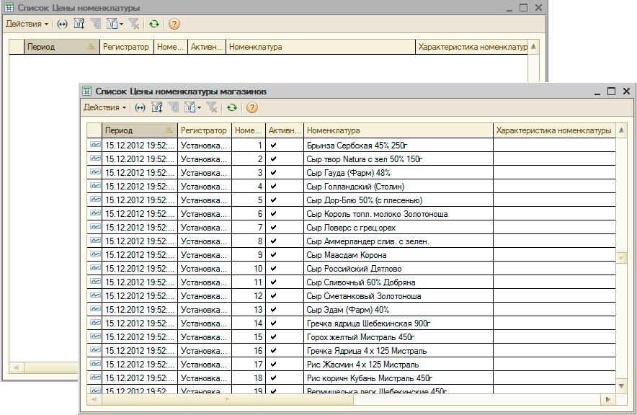The height and width of the screenshot is (415, 637).
Task: Click the Регистратор column header in back window
Action: coord(125,47)
